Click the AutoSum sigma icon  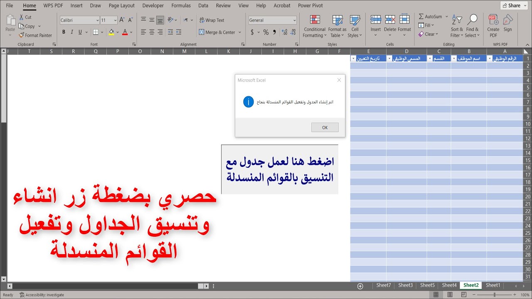(x=421, y=17)
